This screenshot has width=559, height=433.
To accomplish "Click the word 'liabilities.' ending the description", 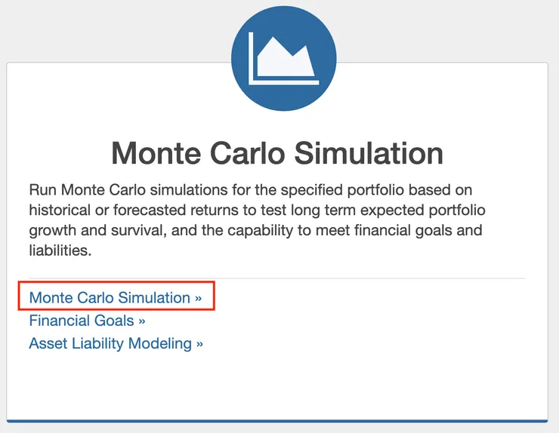I will click(60, 251).
